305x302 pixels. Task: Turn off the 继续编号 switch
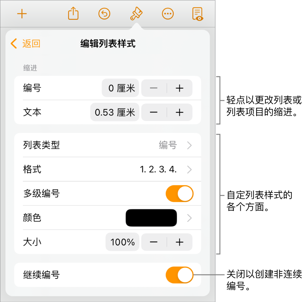(179, 275)
